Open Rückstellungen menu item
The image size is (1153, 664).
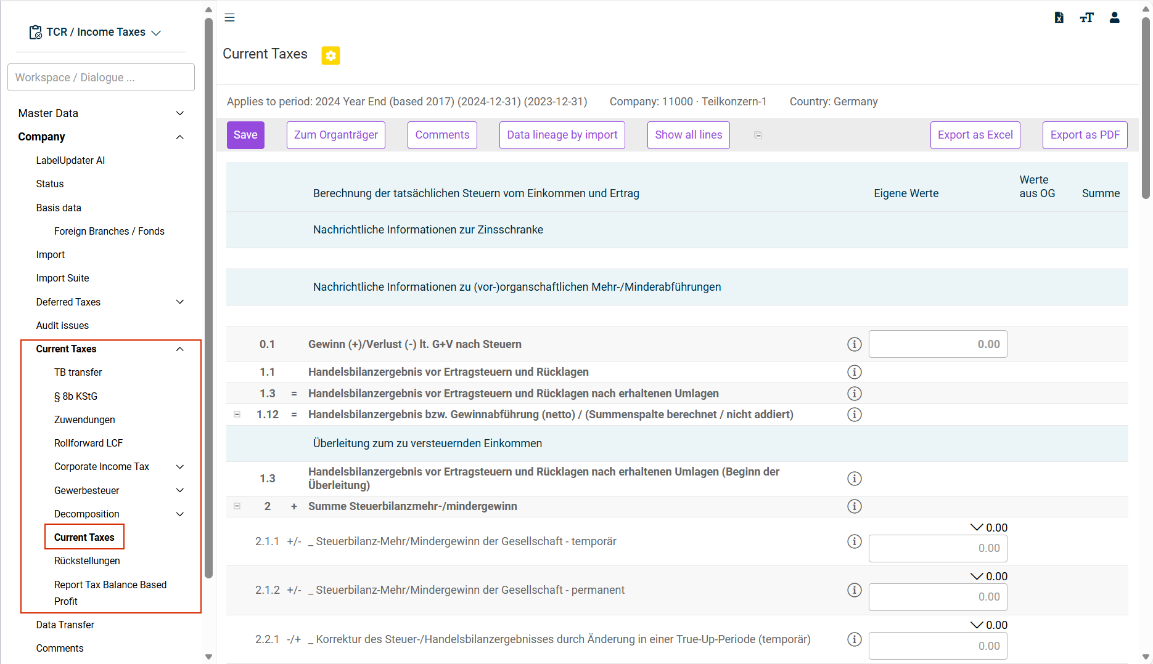point(87,561)
